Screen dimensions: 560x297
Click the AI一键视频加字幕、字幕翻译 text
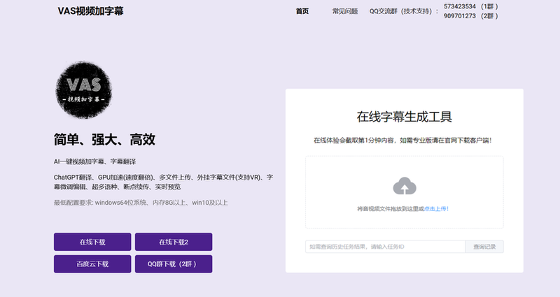tap(95, 161)
